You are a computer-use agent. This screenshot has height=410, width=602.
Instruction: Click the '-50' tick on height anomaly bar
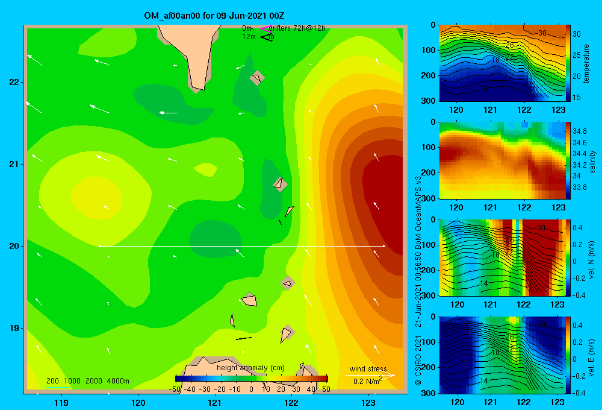(175, 389)
